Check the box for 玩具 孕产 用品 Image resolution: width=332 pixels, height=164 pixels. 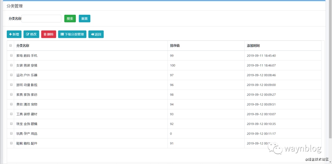pyautogui.click(x=11, y=133)
